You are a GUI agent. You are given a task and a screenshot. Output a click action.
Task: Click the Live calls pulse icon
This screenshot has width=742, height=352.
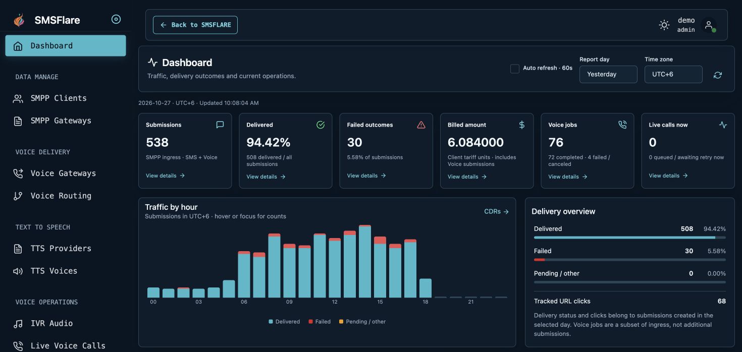(x=723, y=125)
